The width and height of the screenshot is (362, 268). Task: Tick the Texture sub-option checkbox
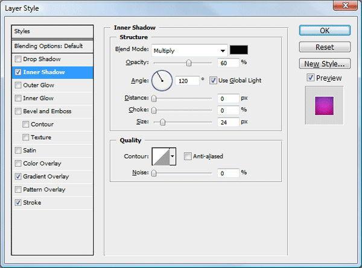[25, 137]
